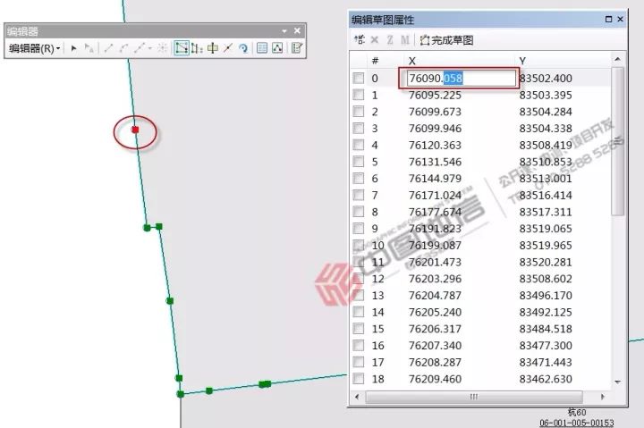Check the box for vertex 6

[359, 178]
